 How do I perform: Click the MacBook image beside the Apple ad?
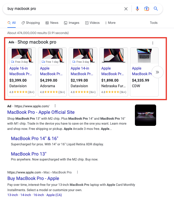click(x=145, y=115)
